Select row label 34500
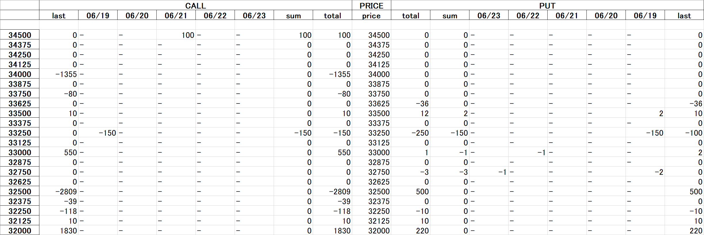 pos(20,35)
